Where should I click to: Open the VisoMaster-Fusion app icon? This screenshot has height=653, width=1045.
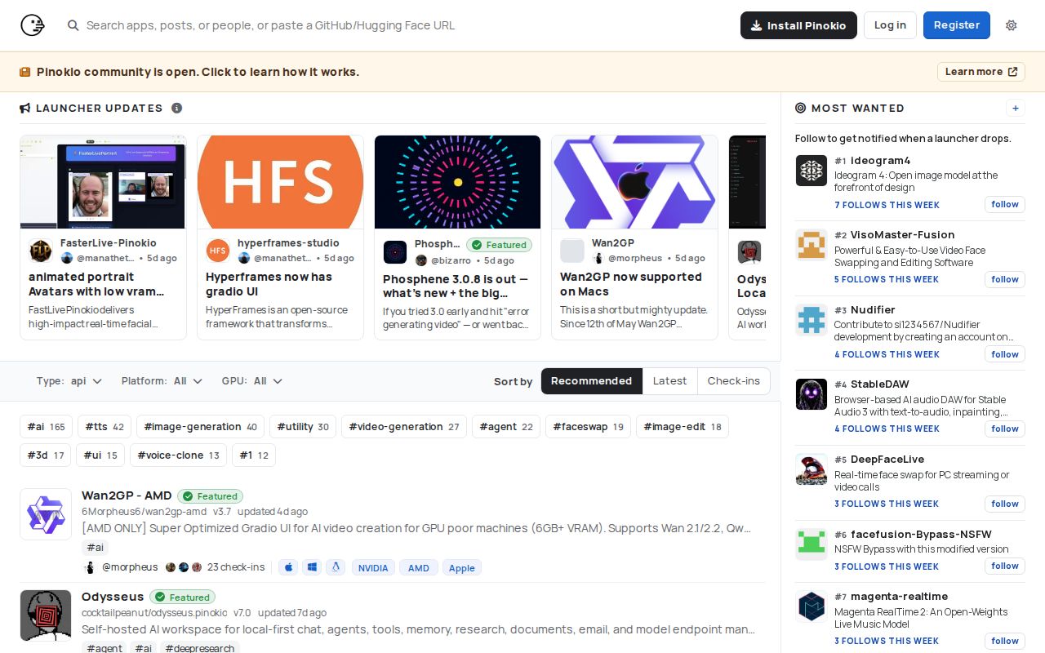point(812,244)
